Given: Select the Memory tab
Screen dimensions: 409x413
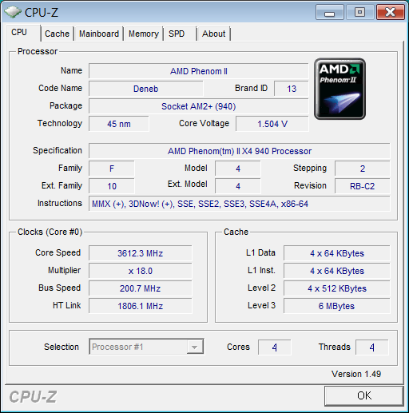Looking at the screenshot, I should [x=144, y=34].
